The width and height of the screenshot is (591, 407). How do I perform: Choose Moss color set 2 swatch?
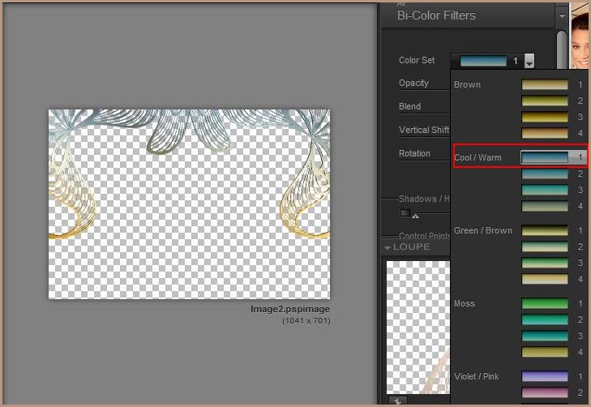point(544,319)
